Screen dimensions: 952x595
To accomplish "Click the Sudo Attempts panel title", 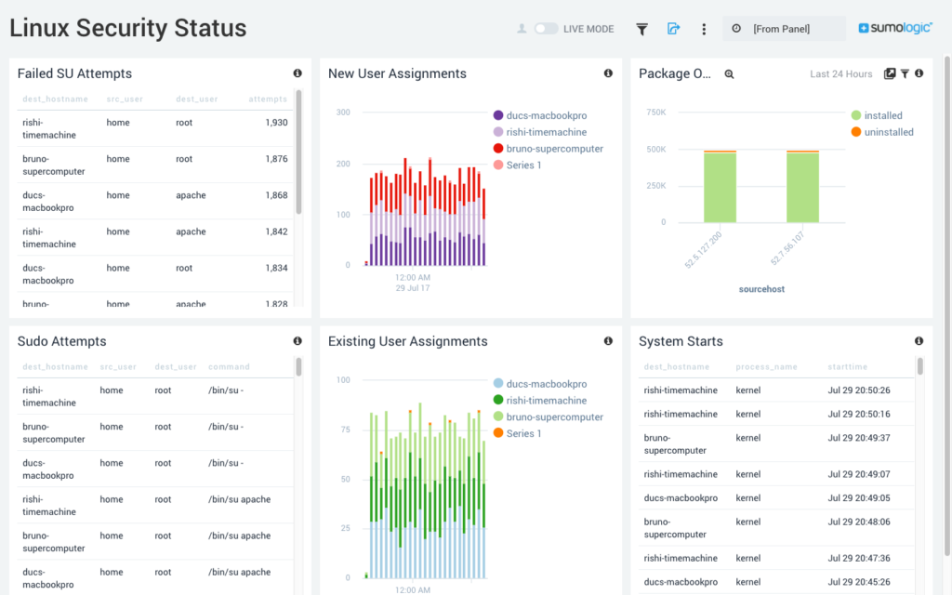I will point(62,341).
